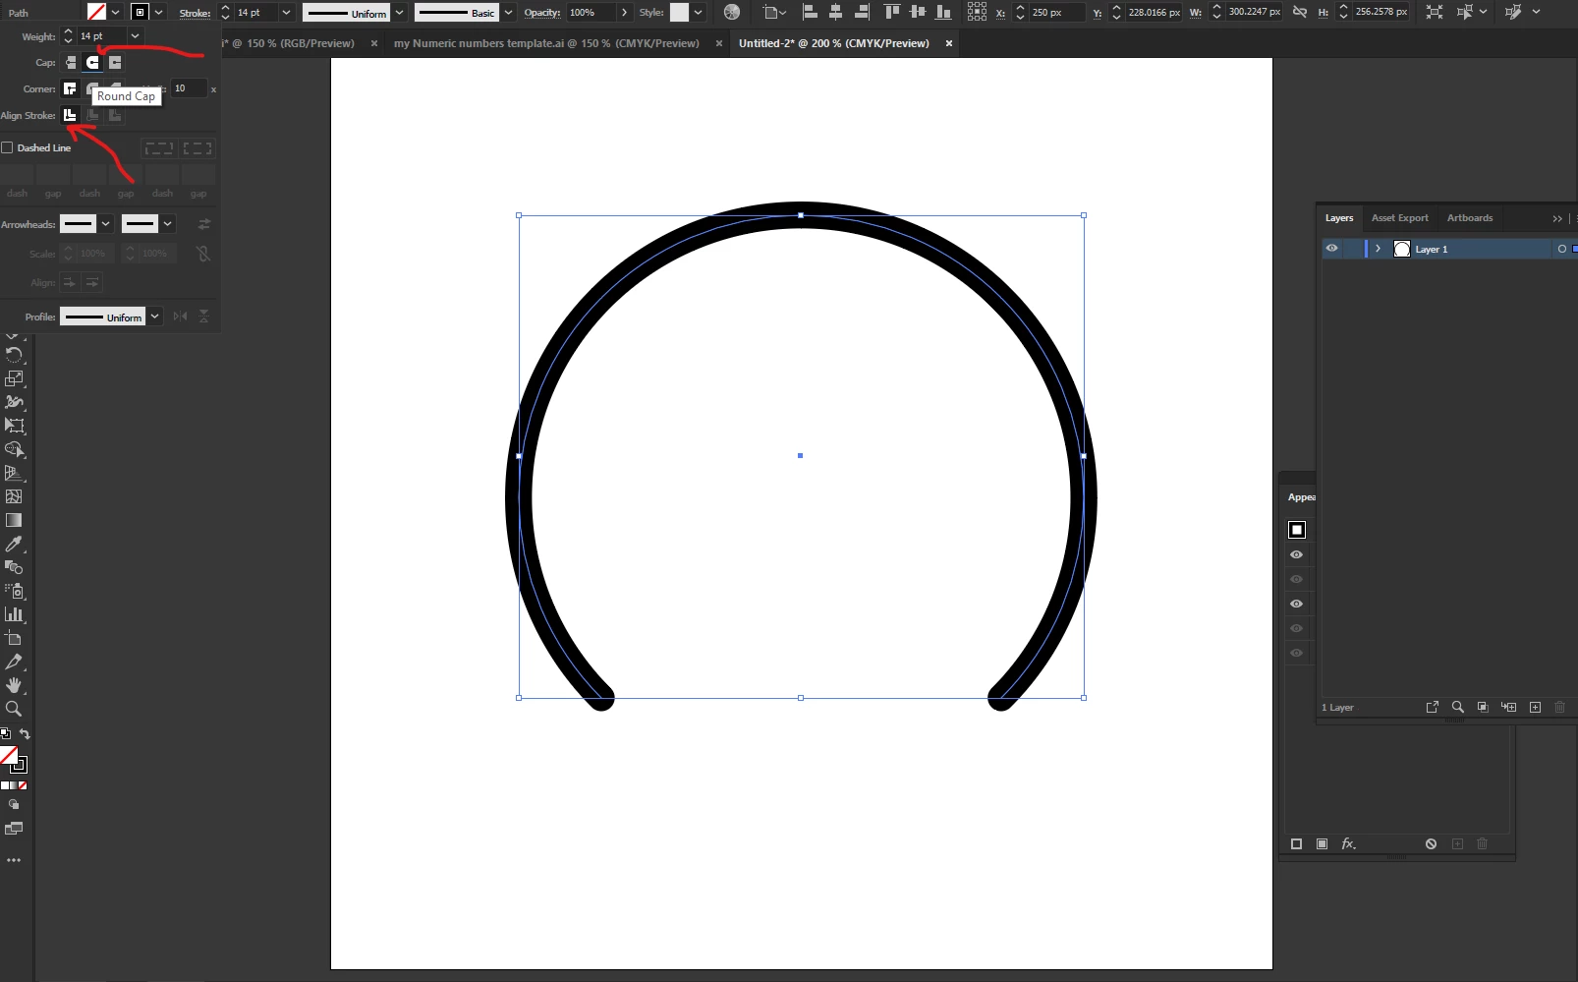Open end arrowhead dropdown
Image resolution: width=1578 pixels, height=982 pixels.
[167, 224]
